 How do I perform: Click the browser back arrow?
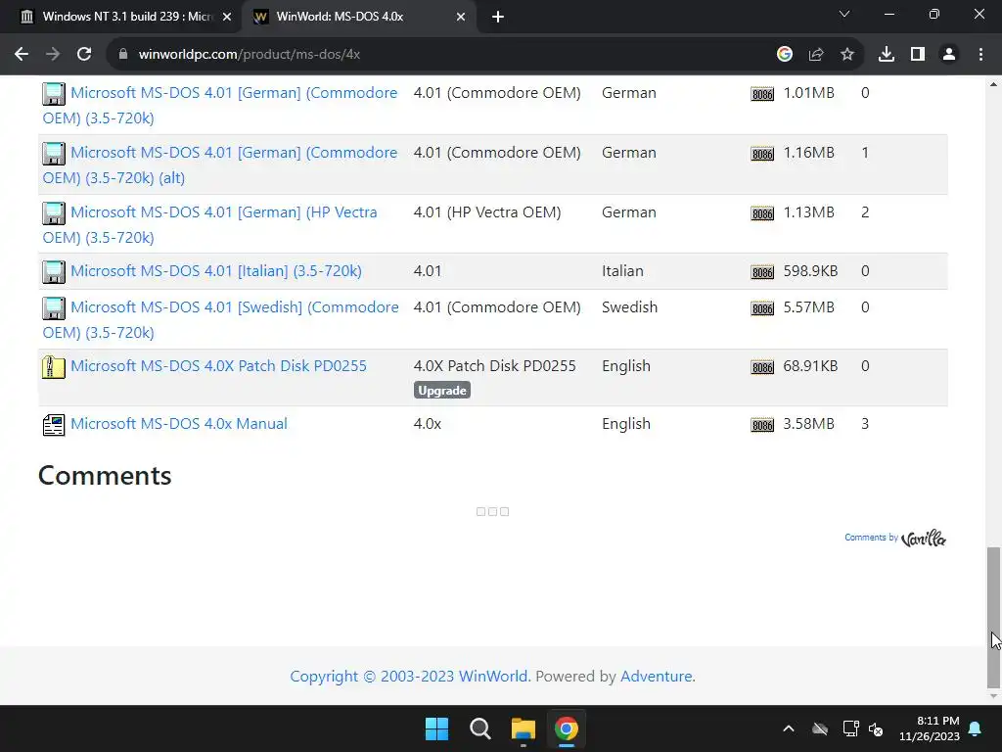point(22,55)
